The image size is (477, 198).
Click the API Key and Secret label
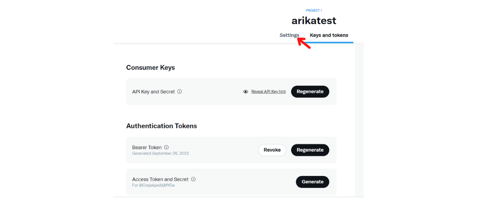pyautogui.click(x=153, y=91)
